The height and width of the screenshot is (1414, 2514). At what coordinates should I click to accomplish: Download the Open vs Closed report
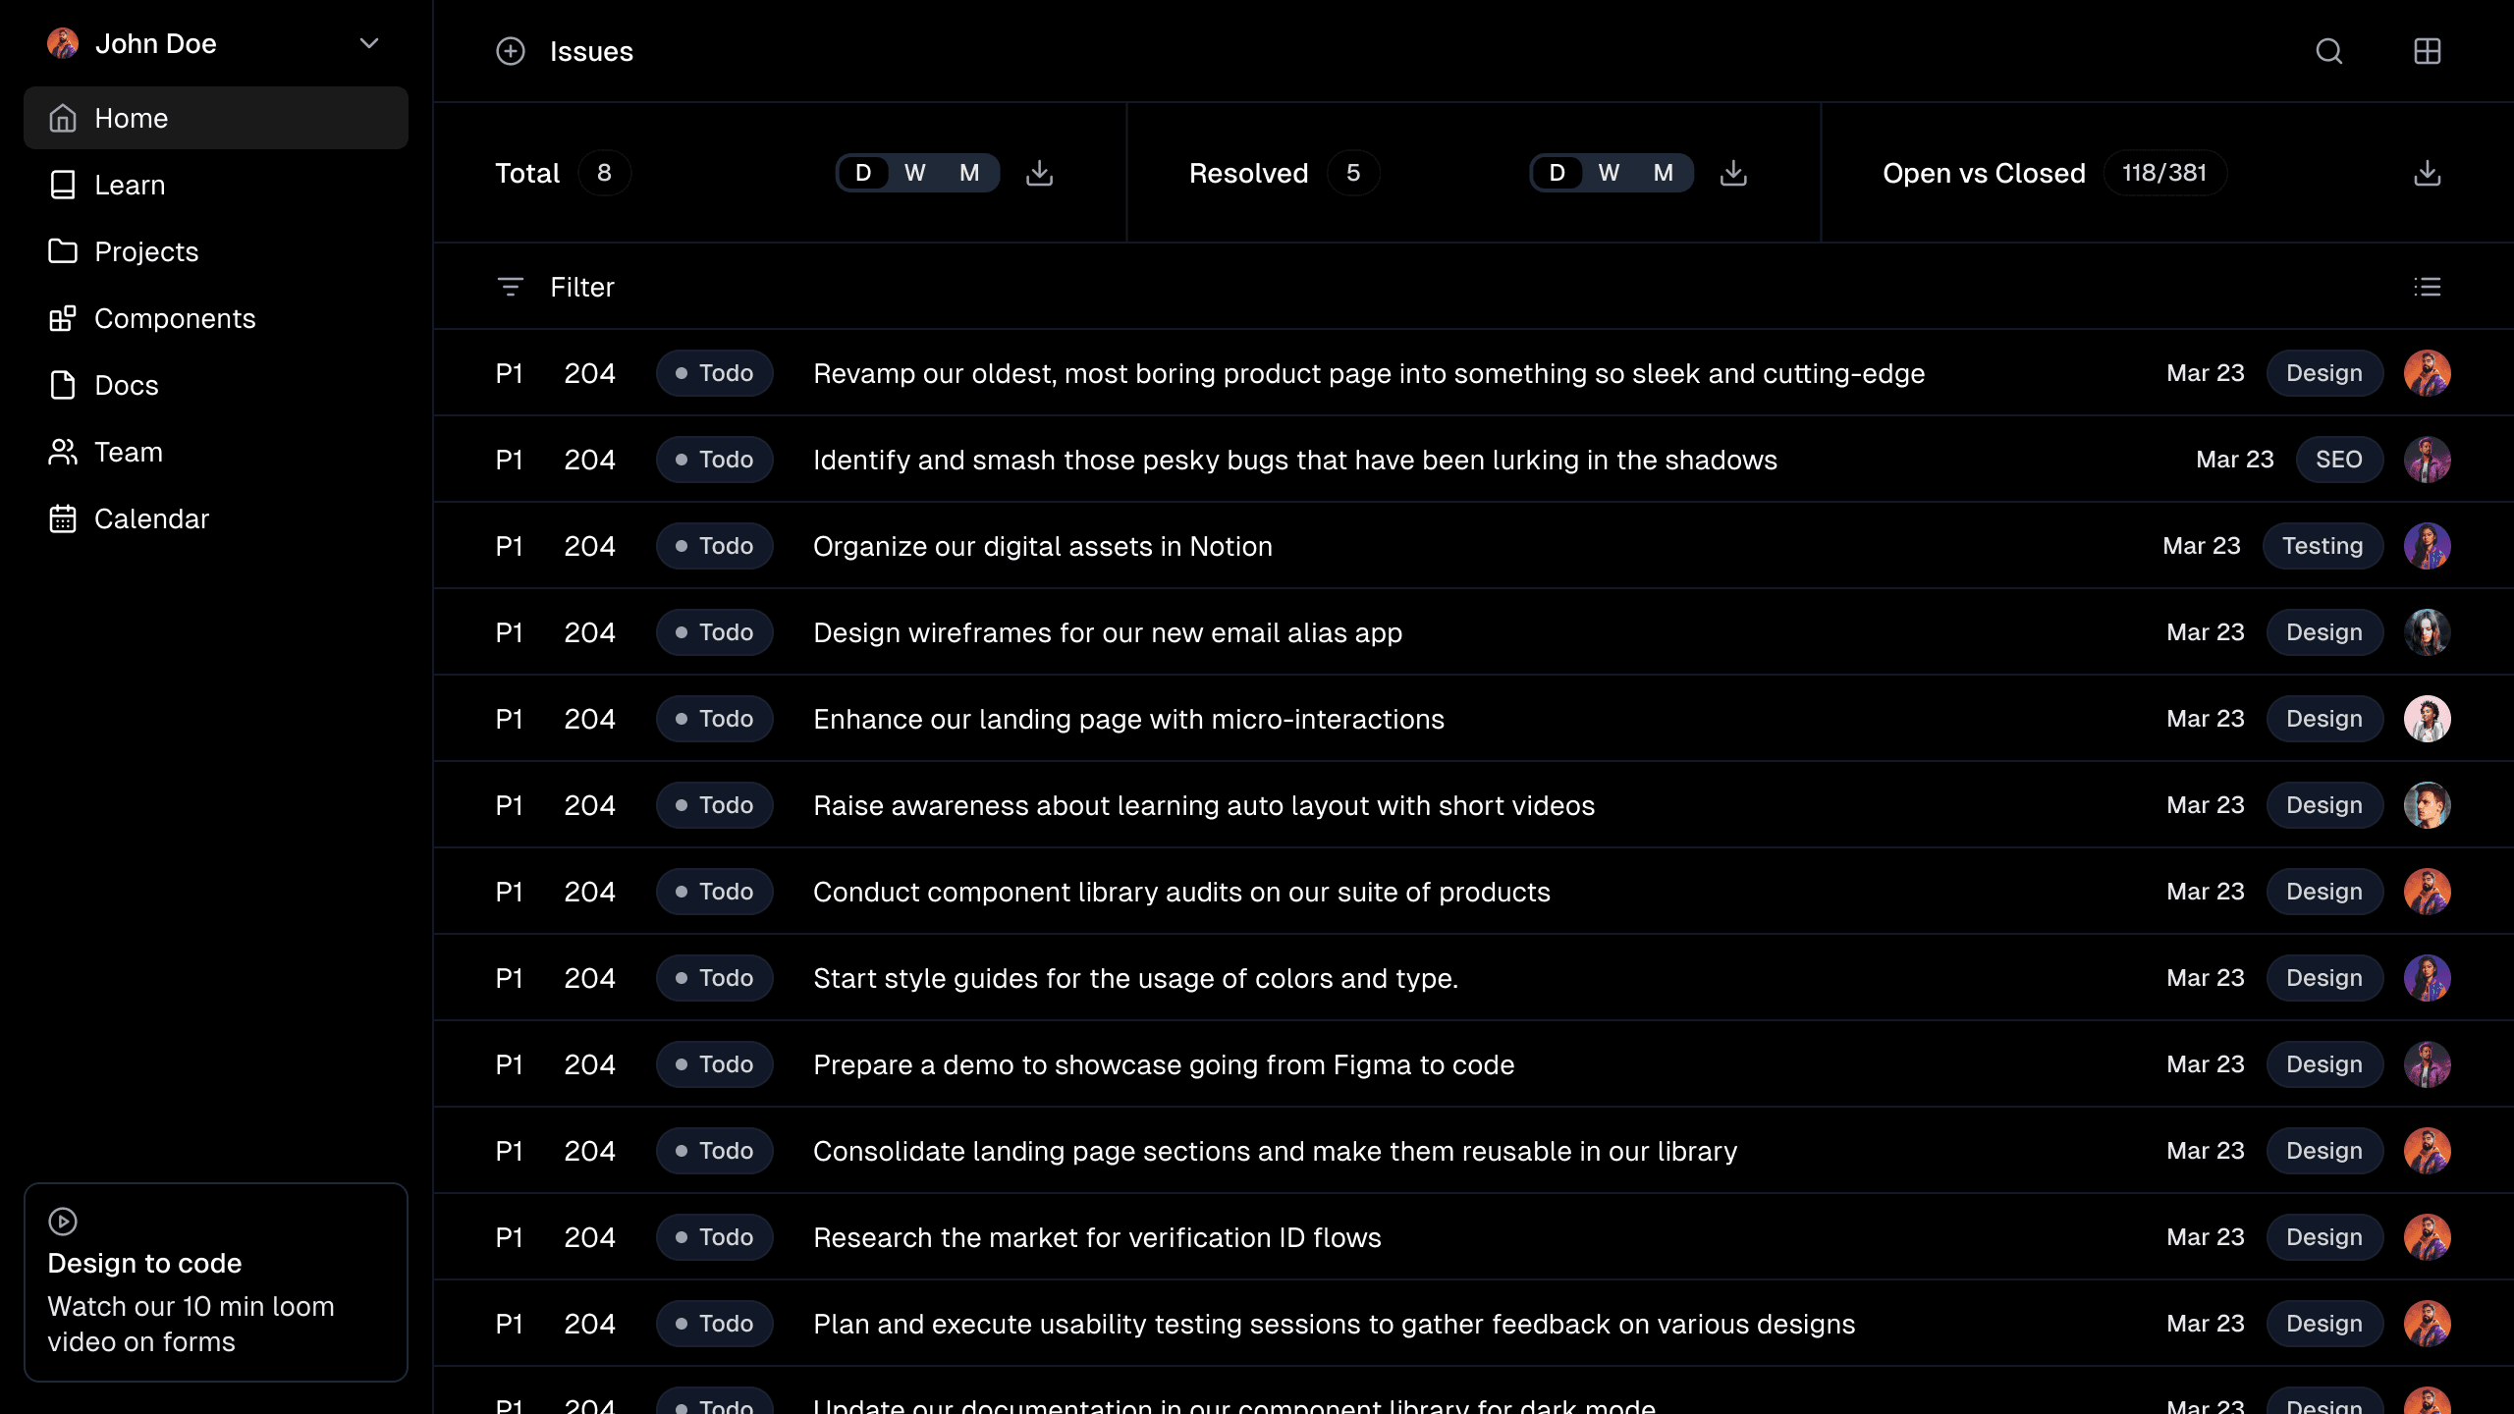pyautogui.click(x=2427, y=173)
